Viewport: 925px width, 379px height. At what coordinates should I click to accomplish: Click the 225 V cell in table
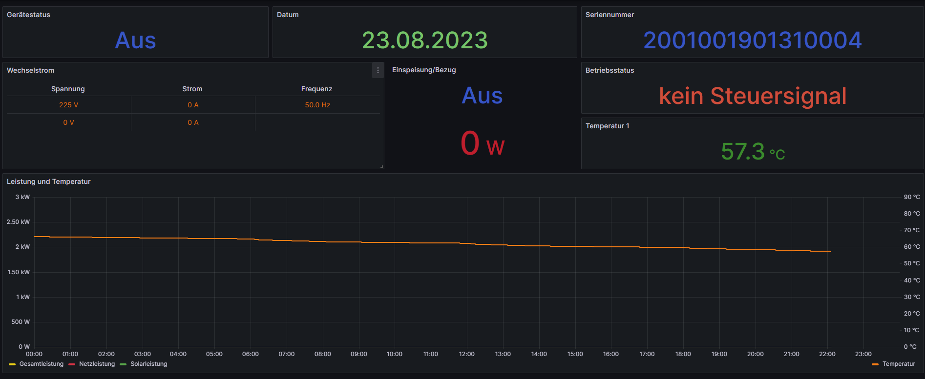click(x=68, y=105)
